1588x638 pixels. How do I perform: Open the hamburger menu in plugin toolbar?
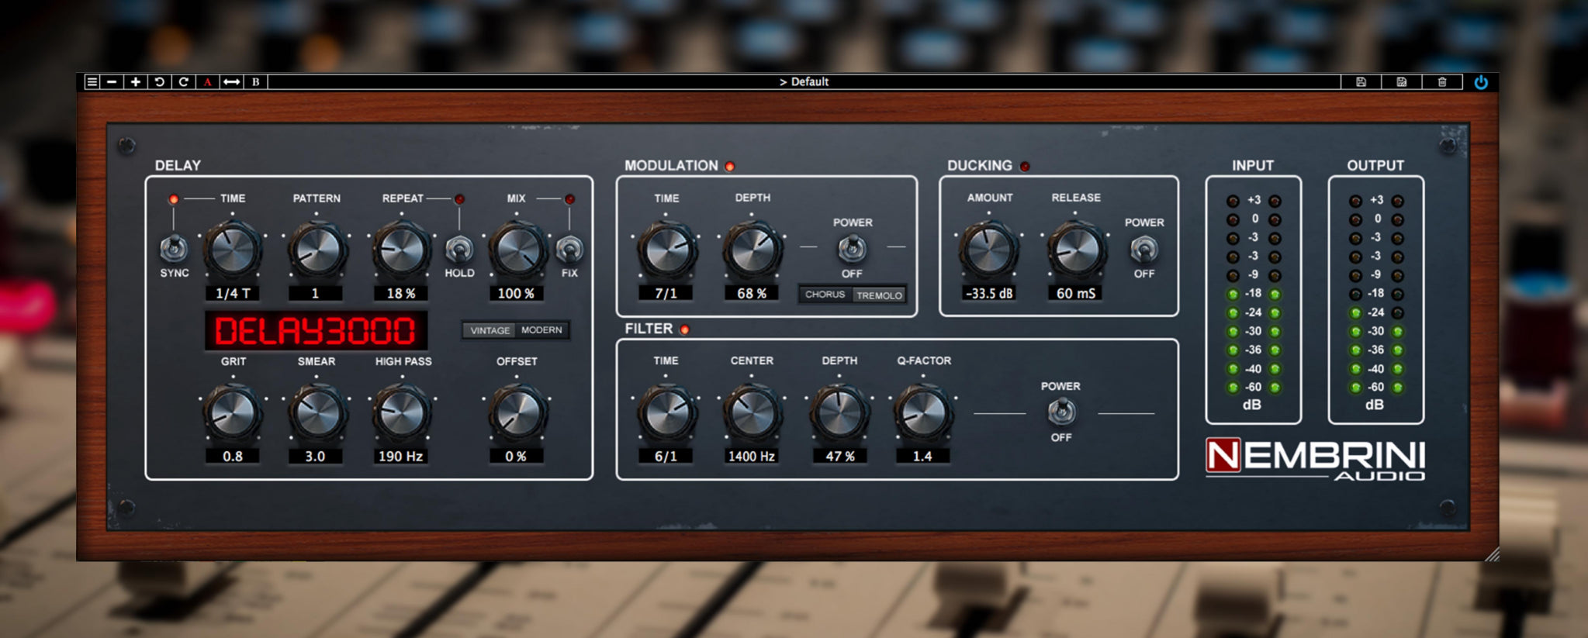tap(92, 81)
